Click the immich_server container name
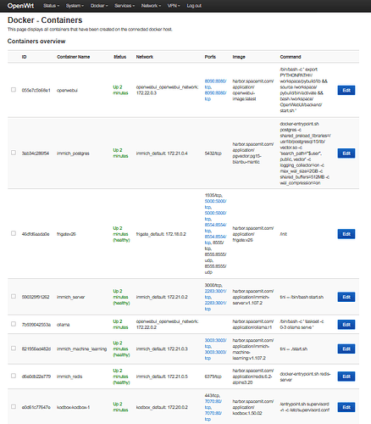 tap(70, 297)
